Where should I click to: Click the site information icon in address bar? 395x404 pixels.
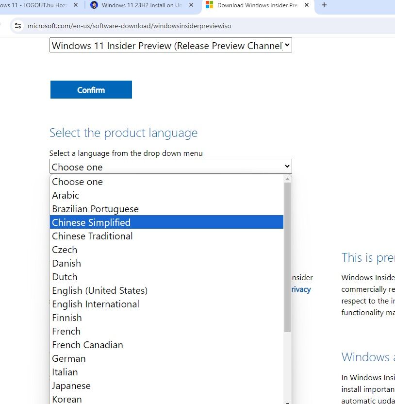pyautogui.click(x=18, y=26)
